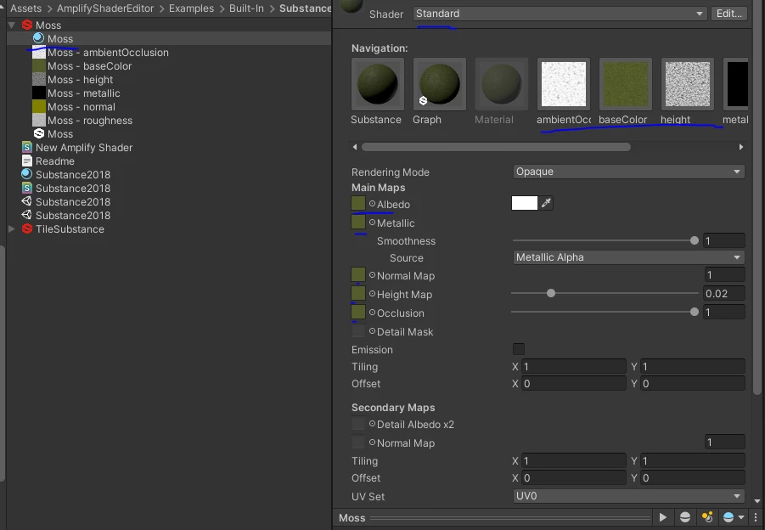
Task: Click the Moss ambientOcclusion texture icon
Action: [39, 52]
